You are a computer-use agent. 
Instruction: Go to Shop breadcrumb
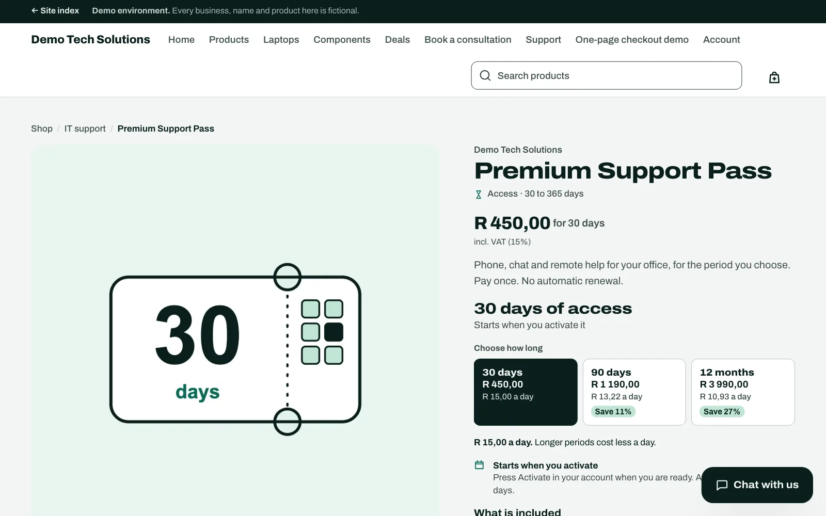coord(42,128)
